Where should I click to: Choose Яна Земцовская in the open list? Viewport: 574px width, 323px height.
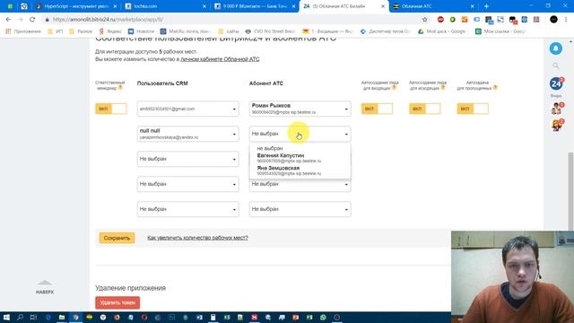point(300,170)
